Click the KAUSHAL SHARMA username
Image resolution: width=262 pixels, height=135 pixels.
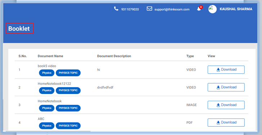pyautogui.click(x=236, y=9)
